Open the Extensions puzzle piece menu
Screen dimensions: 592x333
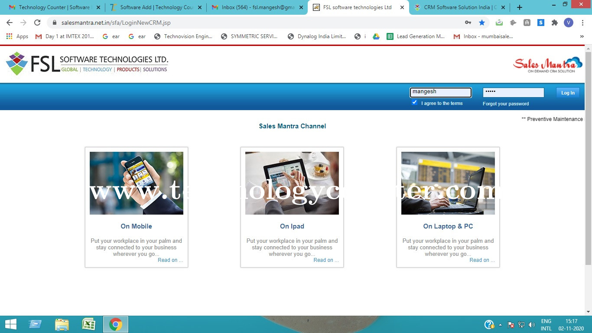[x=555, y=23]
